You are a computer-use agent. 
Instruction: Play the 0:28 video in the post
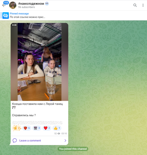tap(39, 62)
